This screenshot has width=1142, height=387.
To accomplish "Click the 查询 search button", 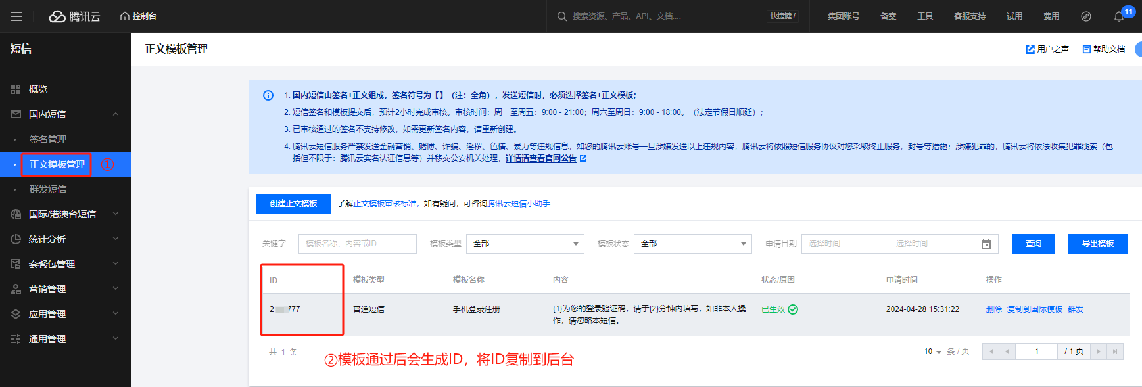I will point(1033,244).
